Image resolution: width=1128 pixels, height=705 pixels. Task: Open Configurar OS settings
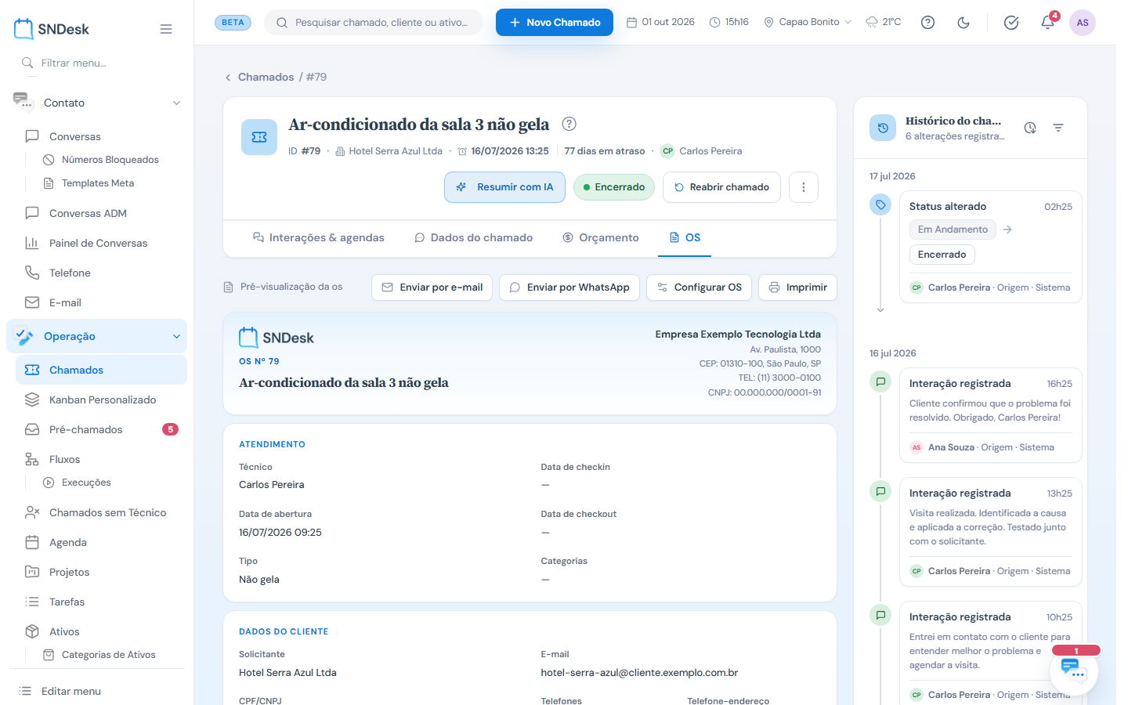tap(699, 287)
